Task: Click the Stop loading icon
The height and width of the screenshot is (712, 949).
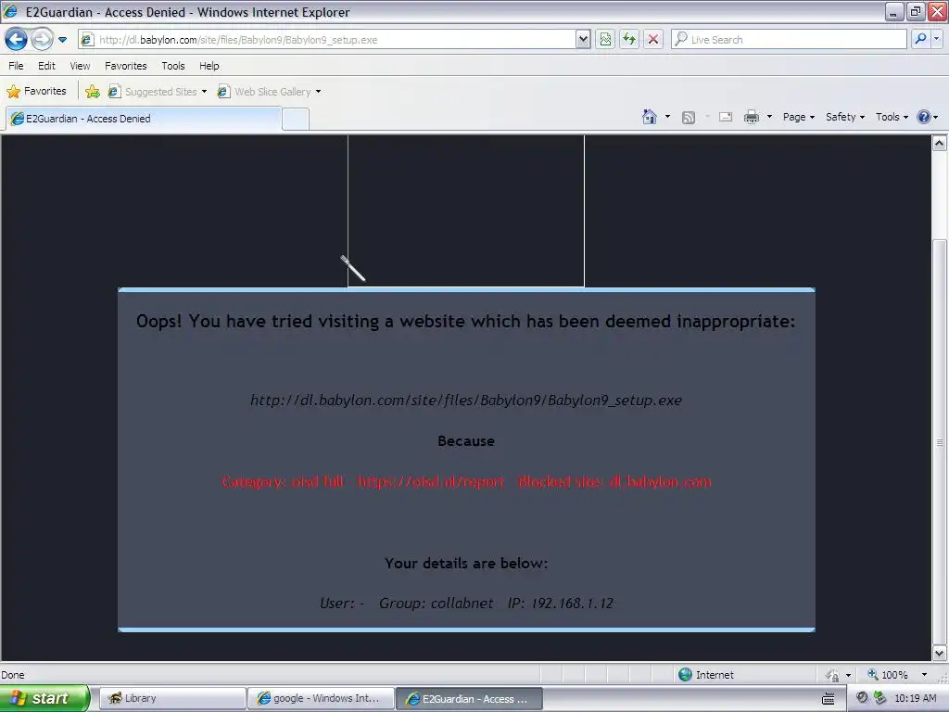Action: [653, 39]
